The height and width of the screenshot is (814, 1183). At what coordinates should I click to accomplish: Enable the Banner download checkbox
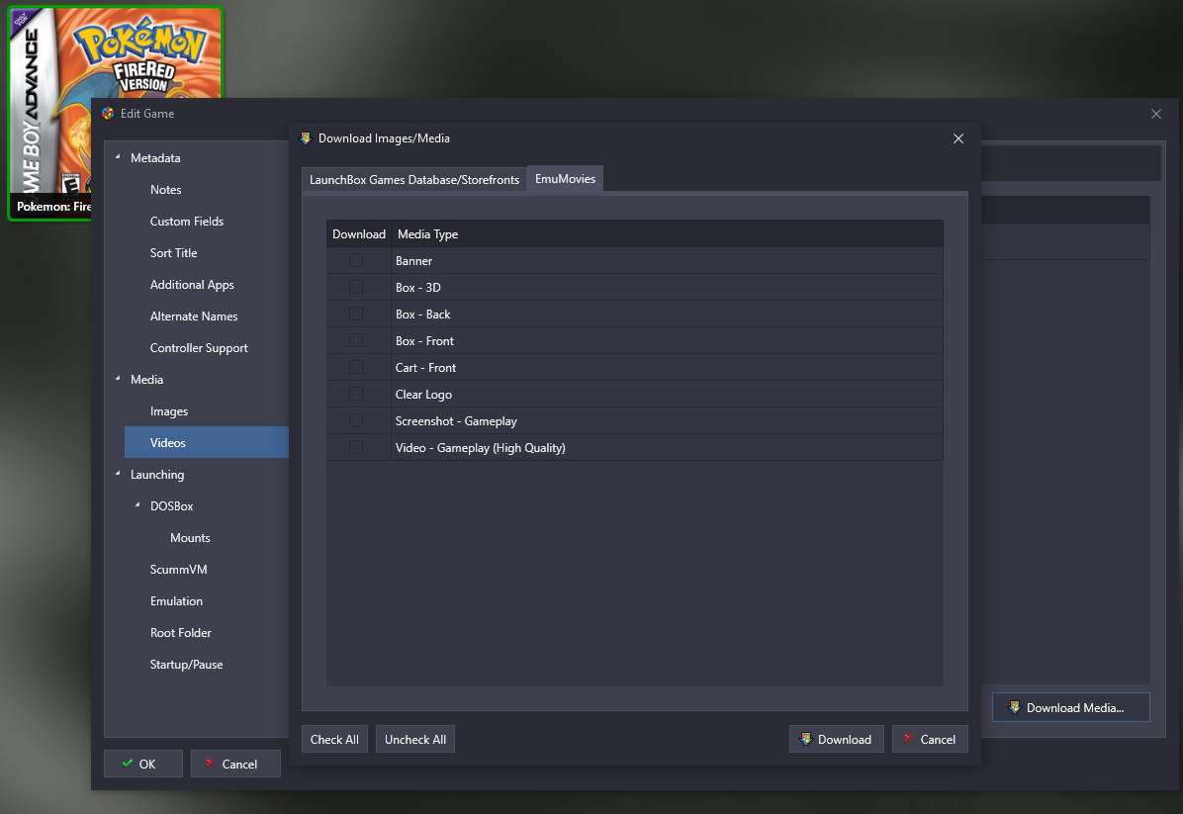pos(356,260)
